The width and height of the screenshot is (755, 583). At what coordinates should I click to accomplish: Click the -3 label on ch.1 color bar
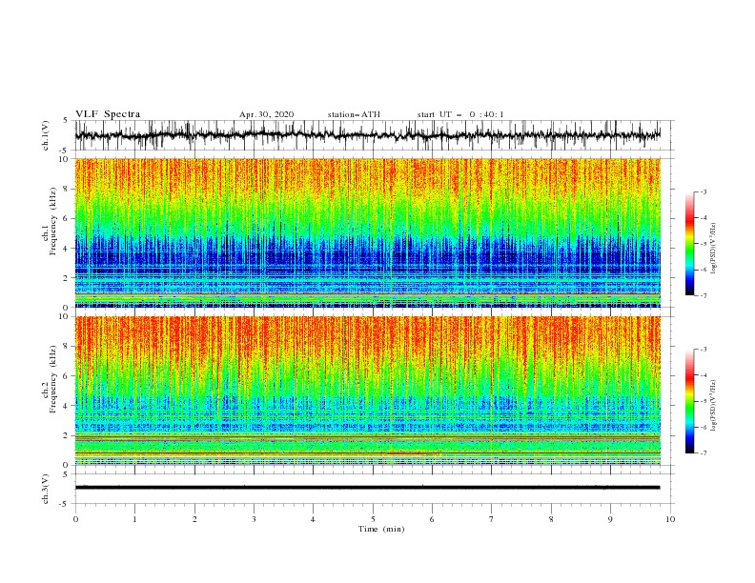[x=704, y=192]
